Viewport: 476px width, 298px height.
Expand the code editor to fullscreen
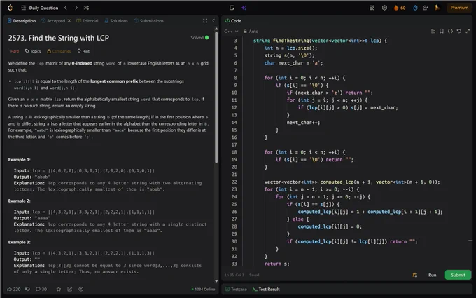coord(468,31)
